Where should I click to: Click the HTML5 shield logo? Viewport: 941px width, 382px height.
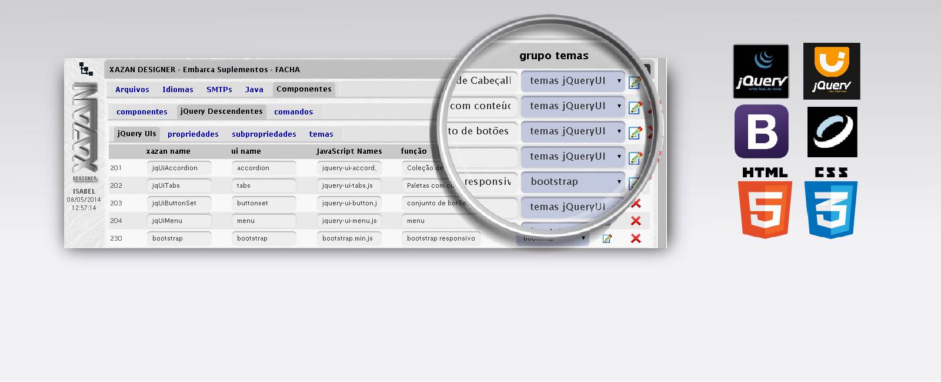click(765, 203)
